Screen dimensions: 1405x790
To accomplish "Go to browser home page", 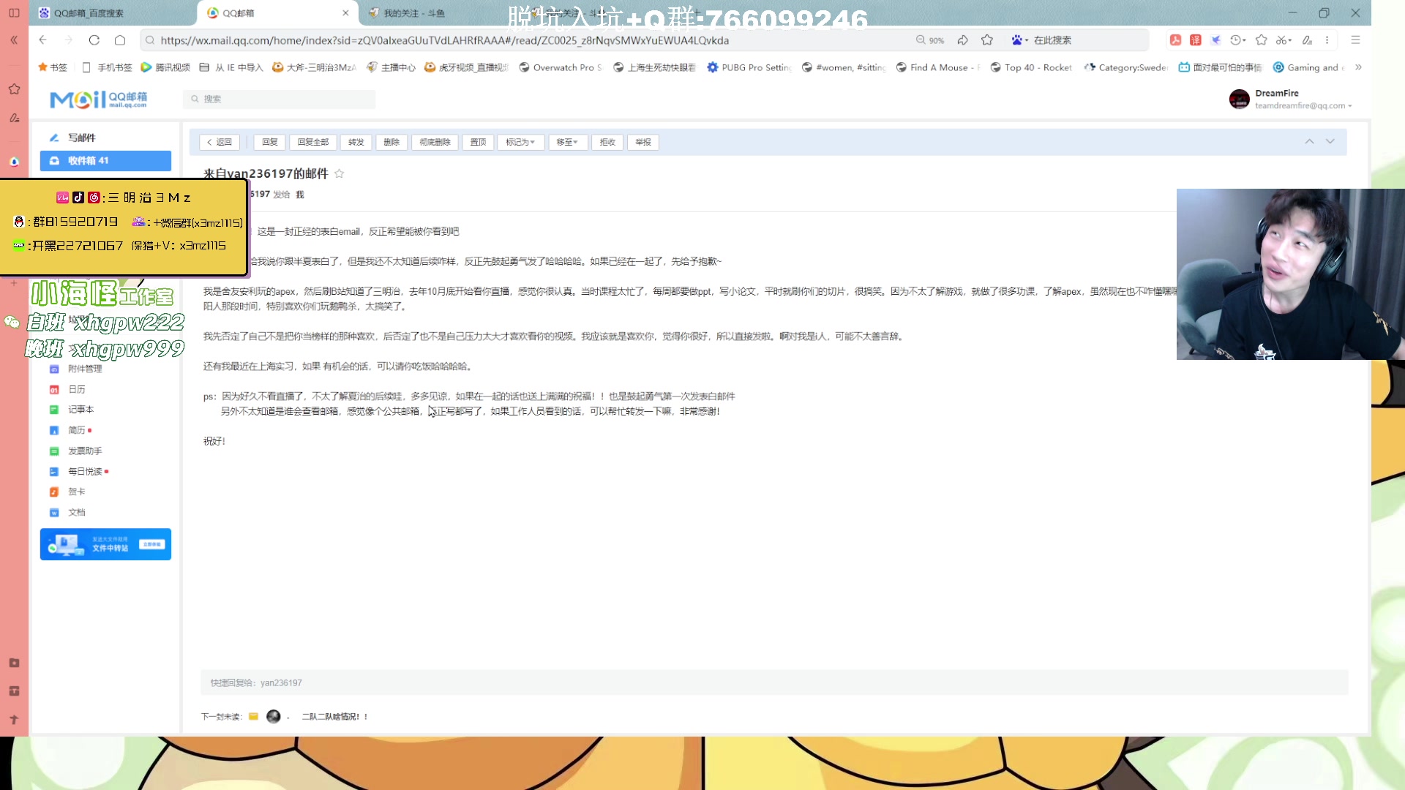I will pyautogui.click(x=120, y=40).
